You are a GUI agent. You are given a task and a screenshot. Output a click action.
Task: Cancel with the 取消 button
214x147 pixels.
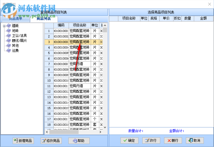[195, 140]
